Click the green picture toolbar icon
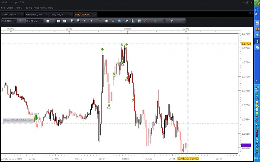Image resolution: width=260 pixels, height=162 pixels. click(127, 21)
